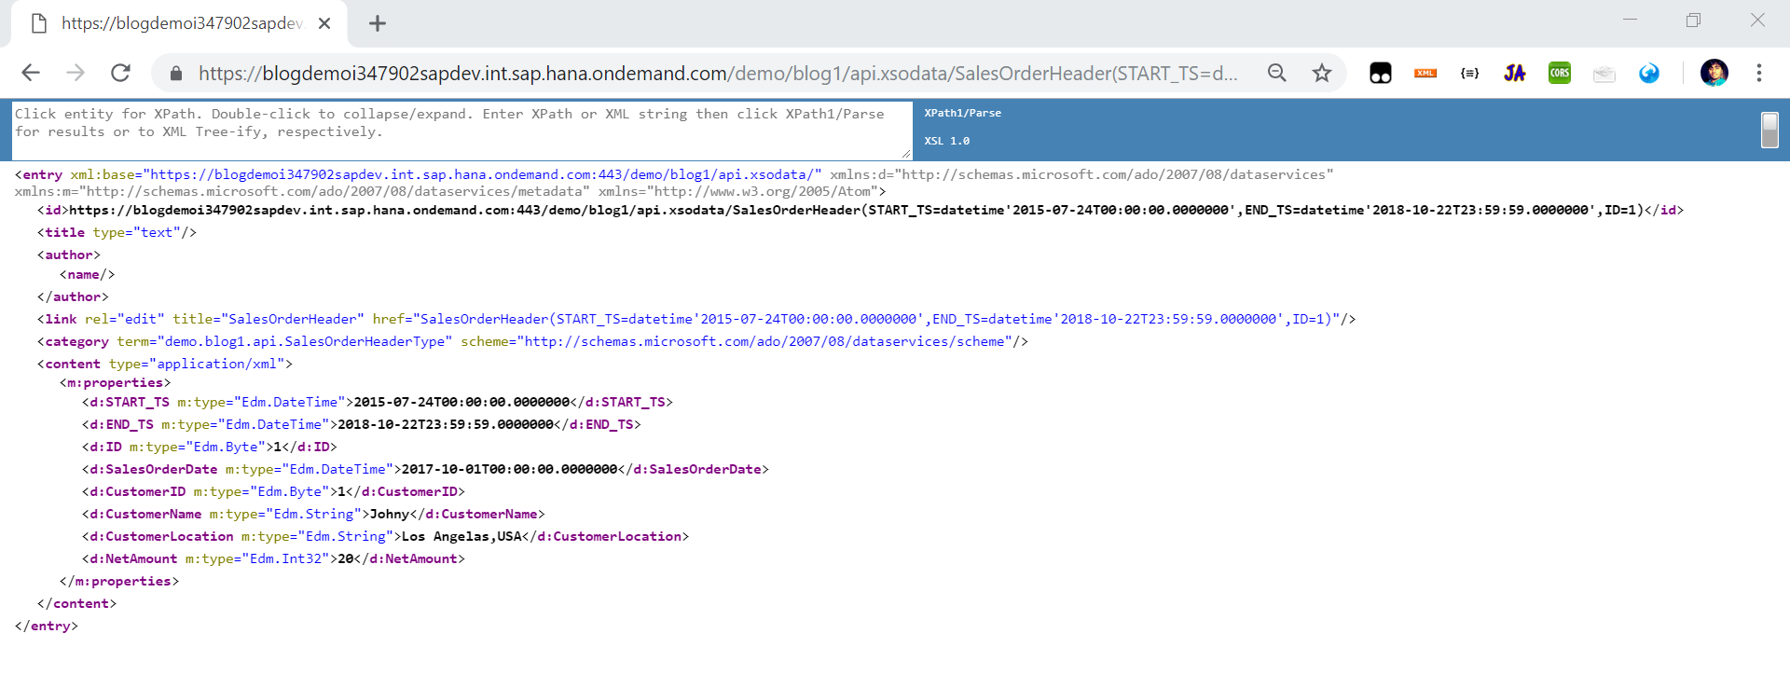Reload the page

pos(120,73)
